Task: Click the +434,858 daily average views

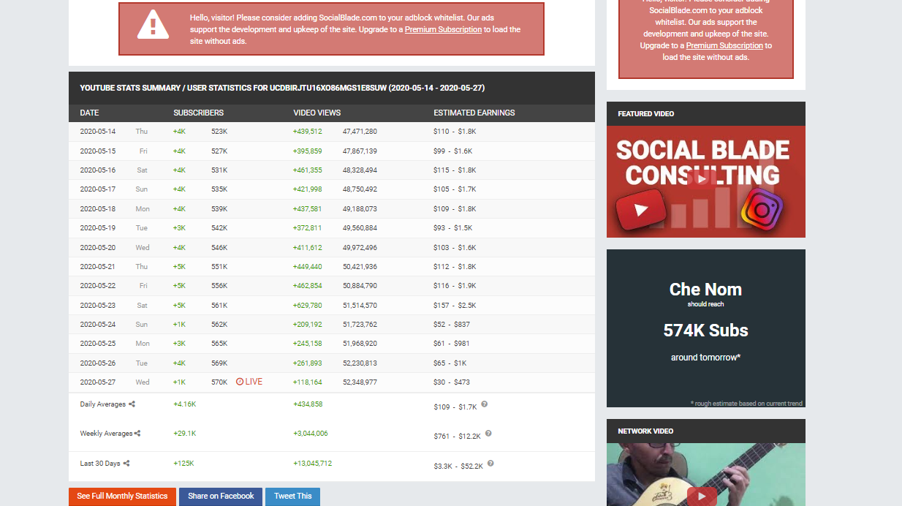Action: 308,404
